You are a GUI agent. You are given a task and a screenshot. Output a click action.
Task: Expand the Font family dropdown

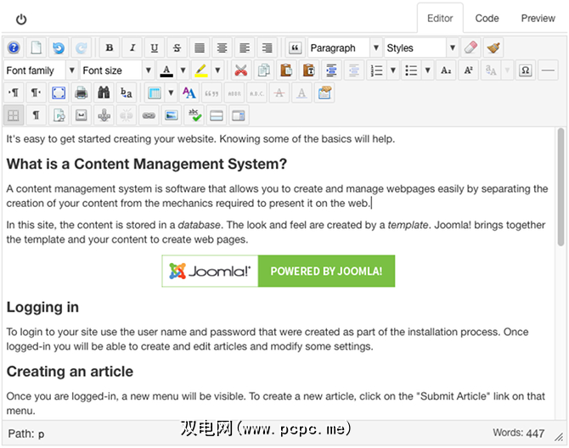[41, 70]
